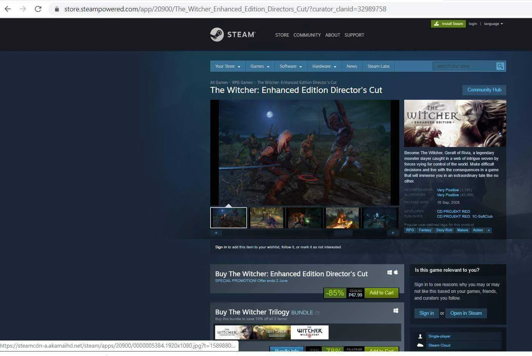
Task: Select the first screenshot thumbnail
Action: coord(228,218)
